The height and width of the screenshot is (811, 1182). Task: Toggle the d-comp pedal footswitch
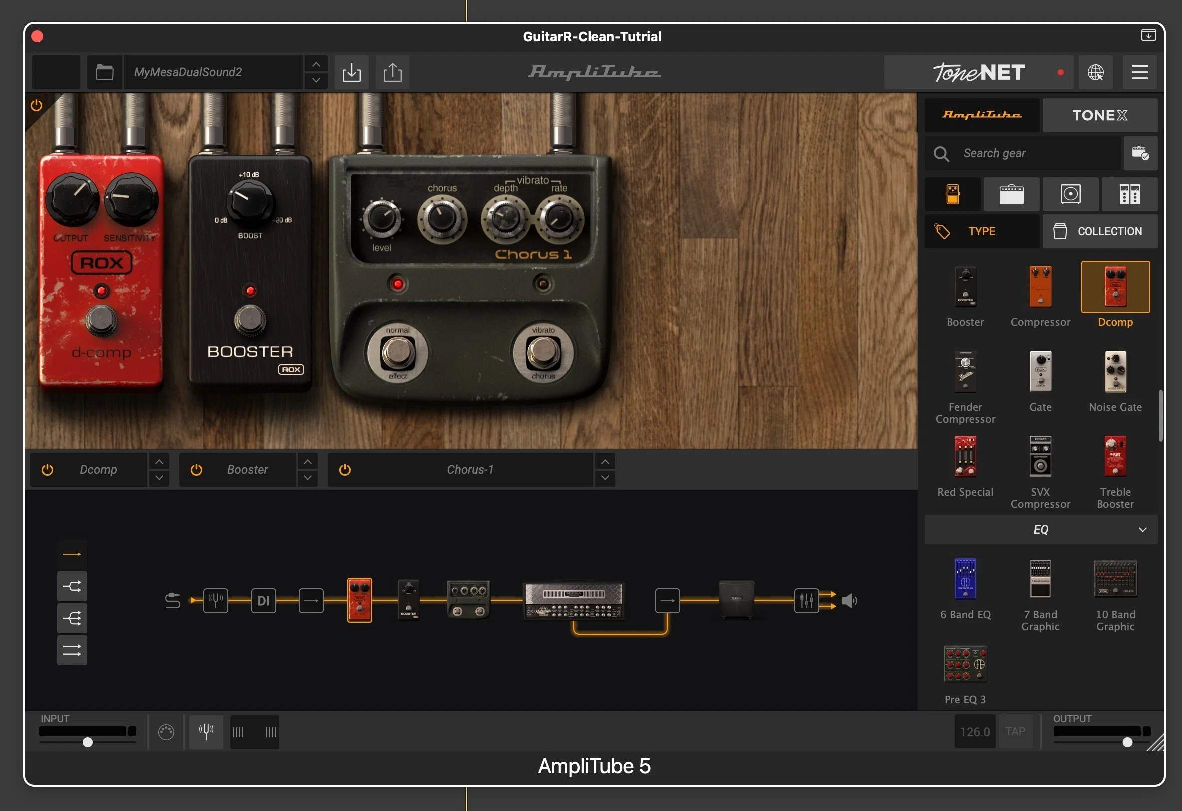click(x=102, y=320)
